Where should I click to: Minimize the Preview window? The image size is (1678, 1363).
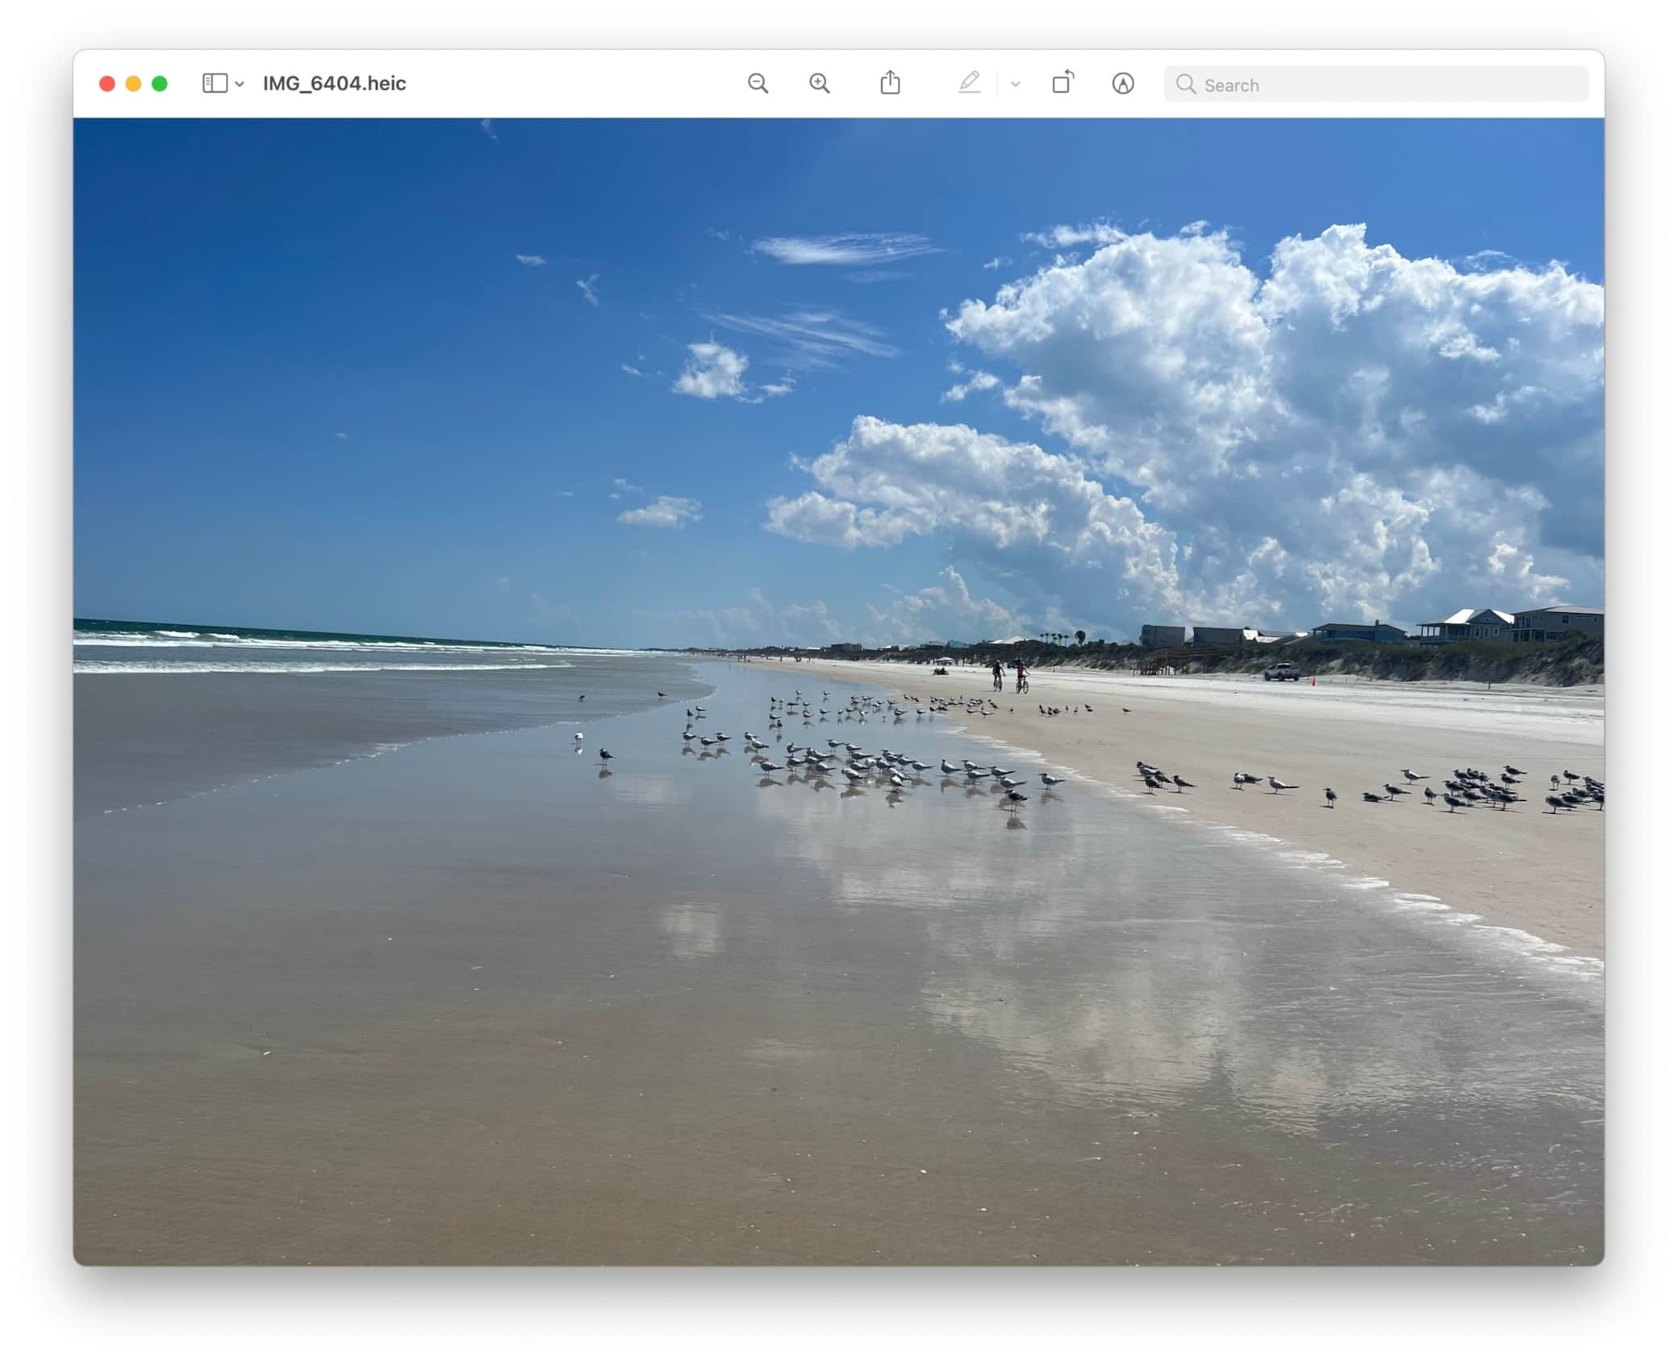point(134,84)
